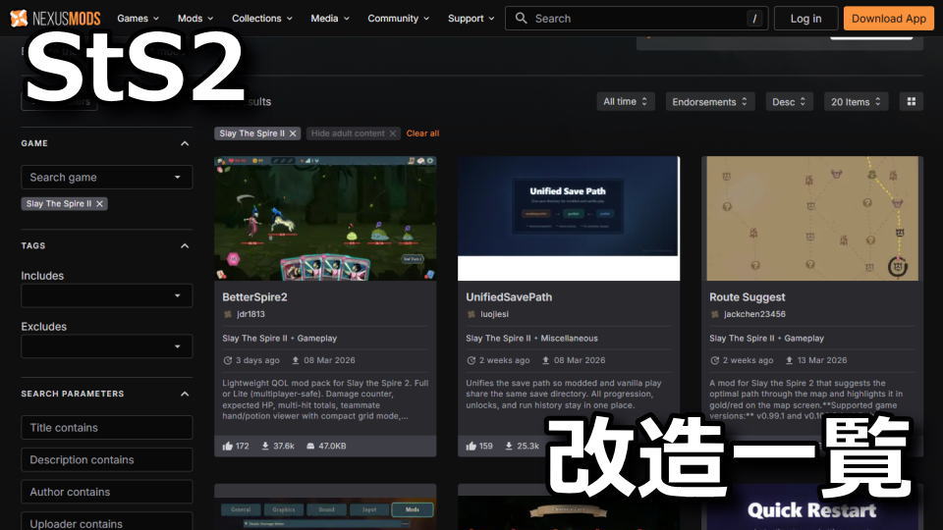Collapse the Game filter section
The height and width of the screenshot is (530, 943).
(185, 143)
